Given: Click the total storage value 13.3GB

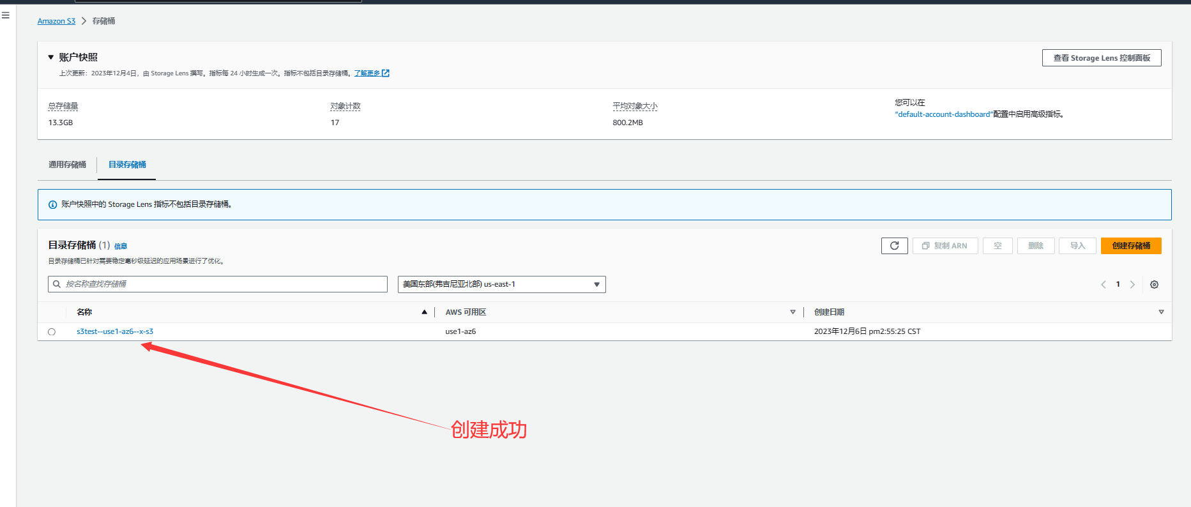Looking at the screenshot, I should pyautogui.click(x=61, y=123).
